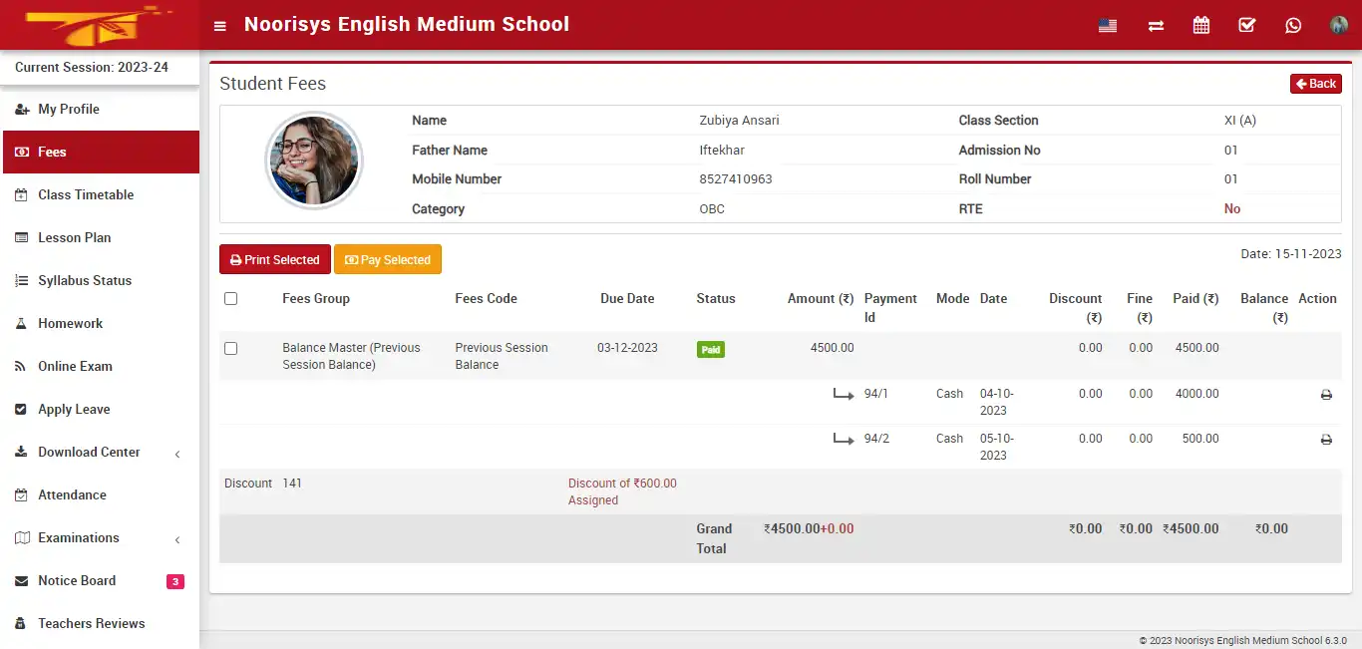Check the Balance Master fees row checkbox
The image size is (1362, 649).
point(230,348)
